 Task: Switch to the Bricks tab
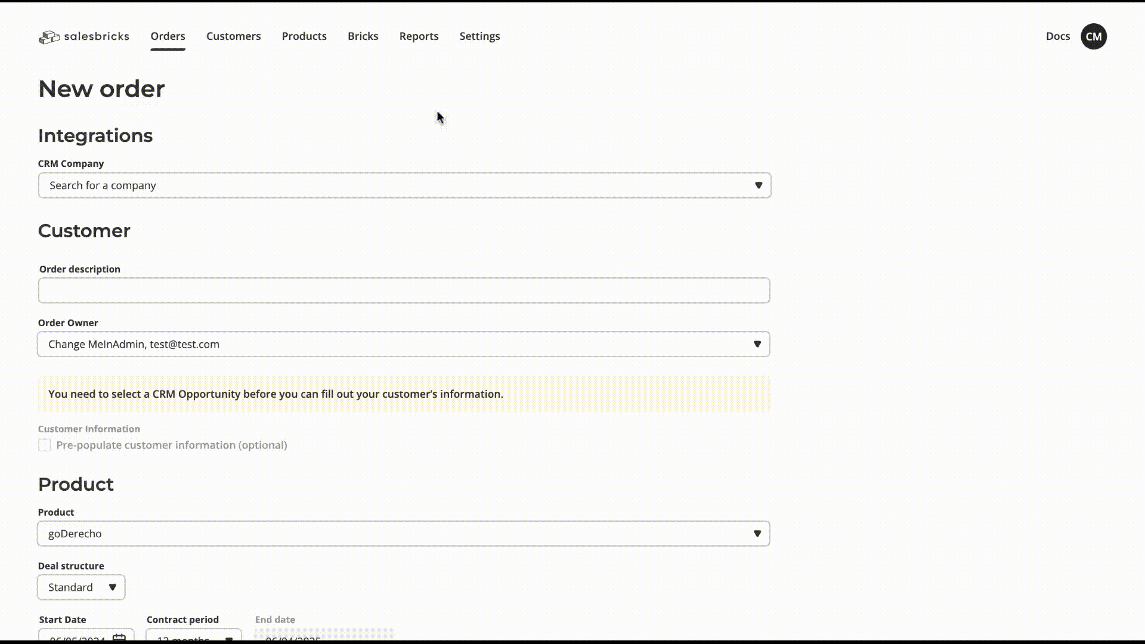[363, 36]
